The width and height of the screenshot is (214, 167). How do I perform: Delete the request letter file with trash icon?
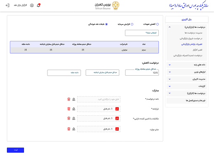point(69,99)
